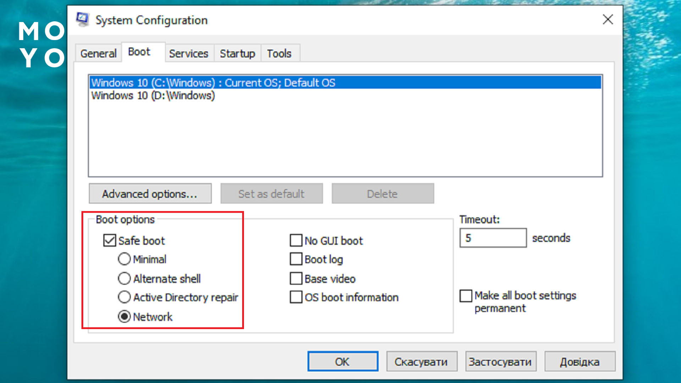Check OS boot information box
The height and width of the screenshot is (383, 681).
(x=296, y=297)
